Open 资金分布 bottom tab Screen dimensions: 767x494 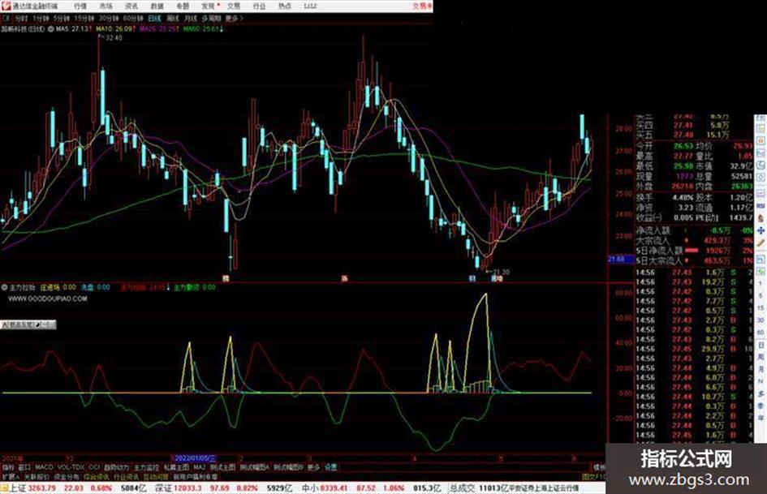[67, 476]
